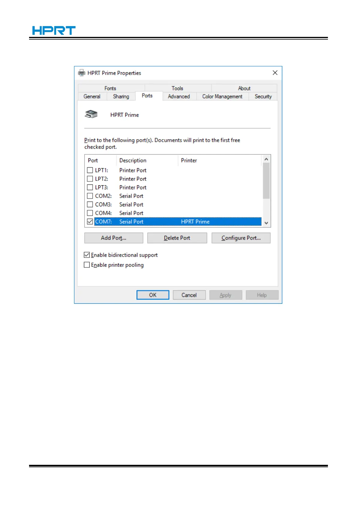Check the COM4: port checkbox
This screenshot has width=357, height=505.
click(x=90, y=213)
